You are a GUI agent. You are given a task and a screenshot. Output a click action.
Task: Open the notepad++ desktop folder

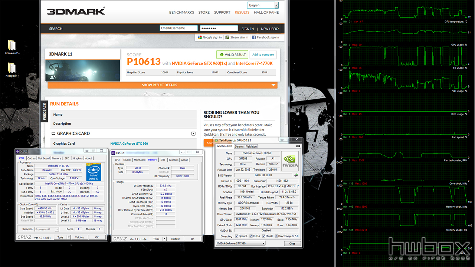point(12,69)
